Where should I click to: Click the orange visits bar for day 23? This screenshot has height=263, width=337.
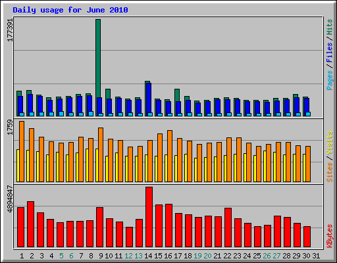coord(239,160)
